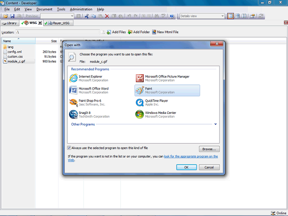Switch to the Player_WSG tab
This screenshot has width=288, height=216.
point(58,23)
